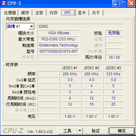This screenshot has height=136, width=136.
Task: Expand the 插槽 #1 slot dropdown
Action: pyautogui.click(x=32, y=26)
